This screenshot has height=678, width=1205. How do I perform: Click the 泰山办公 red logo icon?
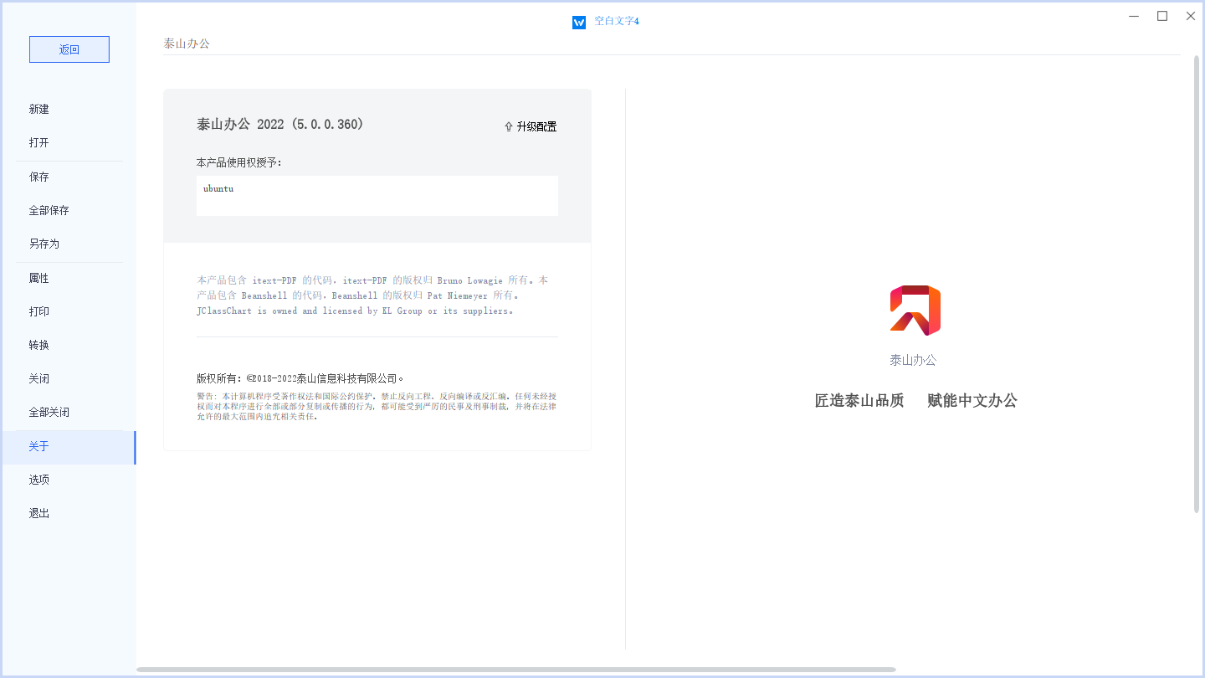point(914,311)
